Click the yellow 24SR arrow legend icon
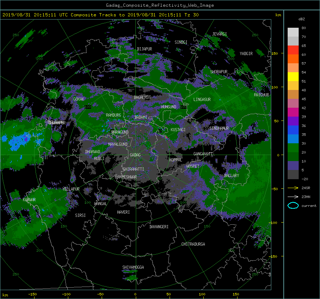This screenshot has height=299, width=320. click(293, 188)
